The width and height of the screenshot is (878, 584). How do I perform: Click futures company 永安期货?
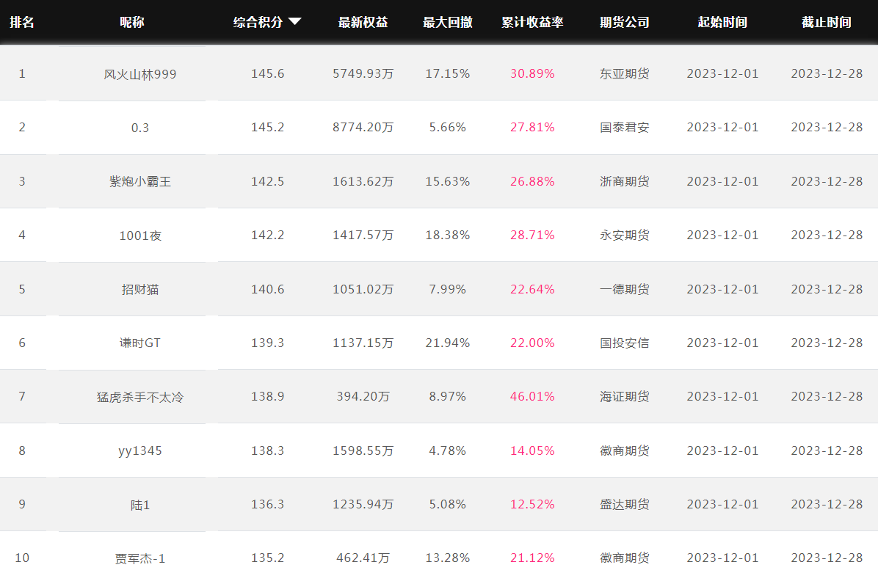[624, 235]
